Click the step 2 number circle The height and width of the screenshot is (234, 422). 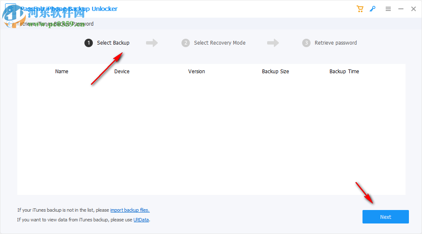[185, 43]
